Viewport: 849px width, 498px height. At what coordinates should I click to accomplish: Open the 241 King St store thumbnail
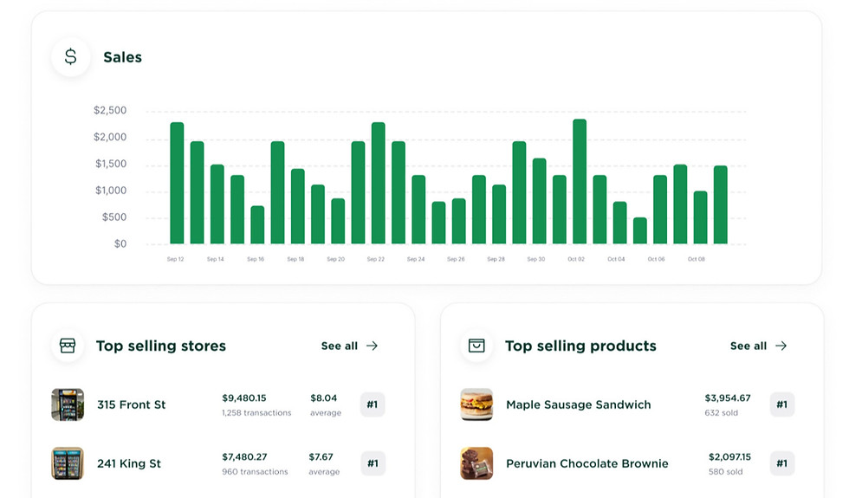click(68, 463)
